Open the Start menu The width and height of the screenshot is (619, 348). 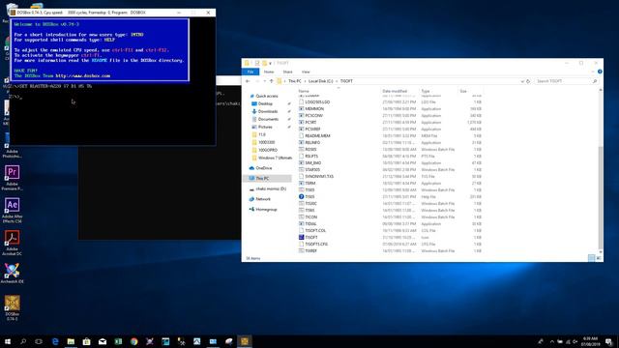point(8,341)
